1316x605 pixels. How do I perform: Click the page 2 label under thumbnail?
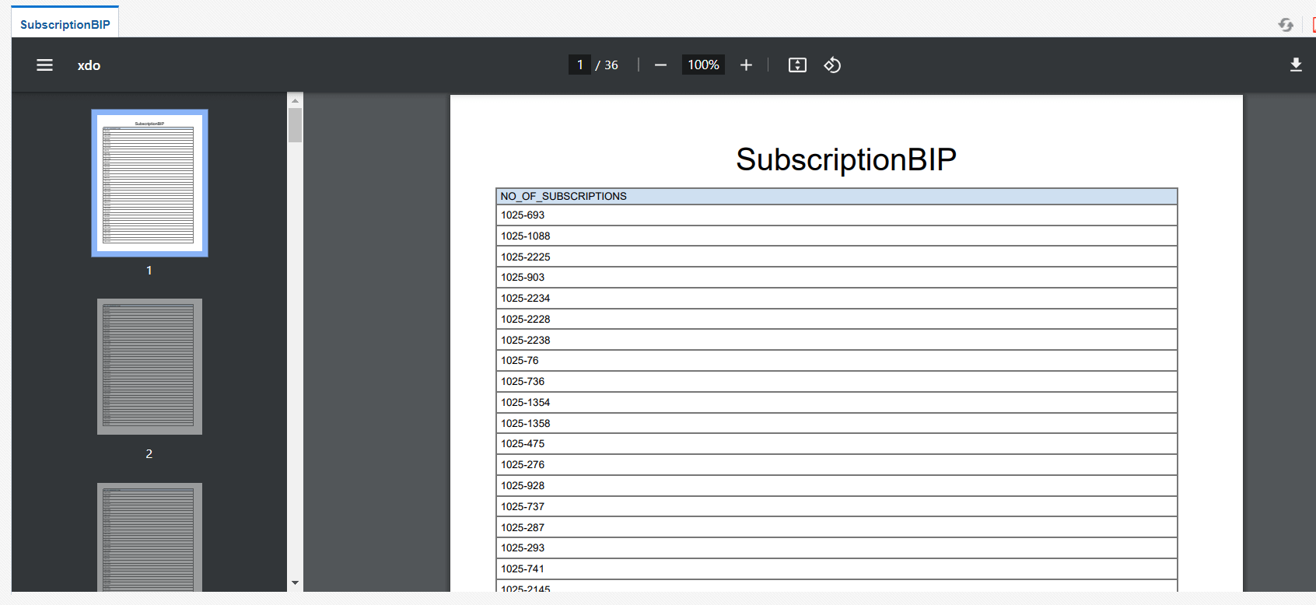coord(149,454)
